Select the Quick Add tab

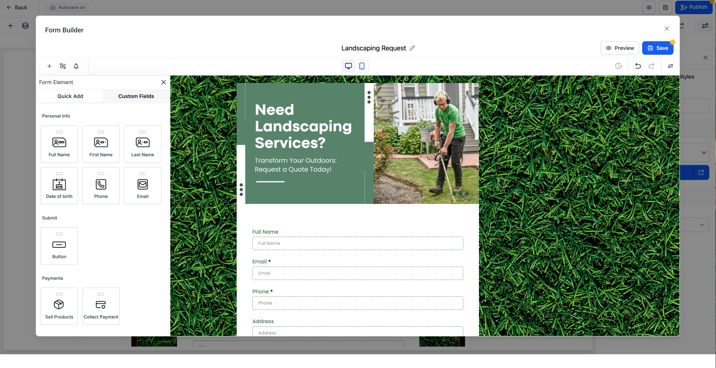pyautogui.click(x=70, y=96)
